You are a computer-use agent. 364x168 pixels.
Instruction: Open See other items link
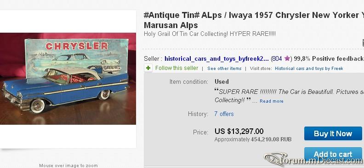coord(224,68)
